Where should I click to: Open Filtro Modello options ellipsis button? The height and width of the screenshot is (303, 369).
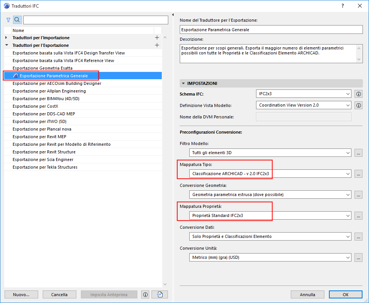[x=358, y=153]
